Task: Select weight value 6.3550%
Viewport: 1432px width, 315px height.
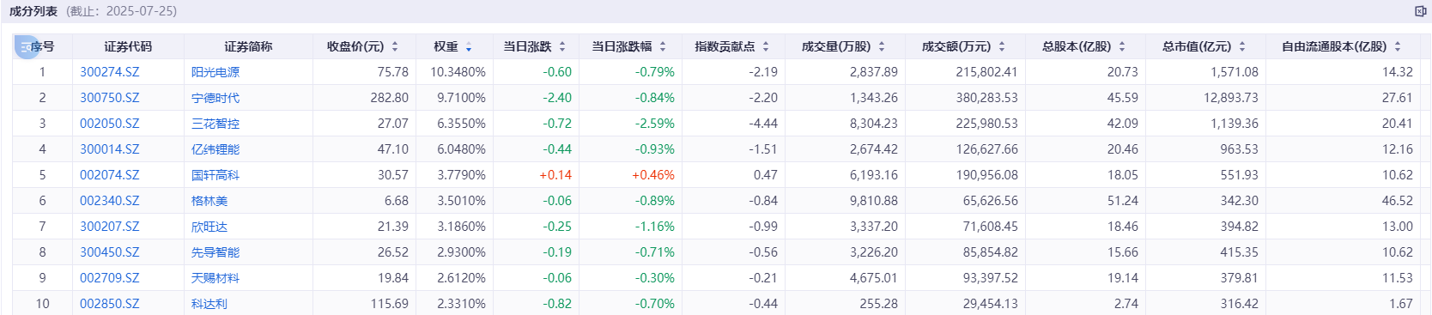Action: click(x=461, y=124)
